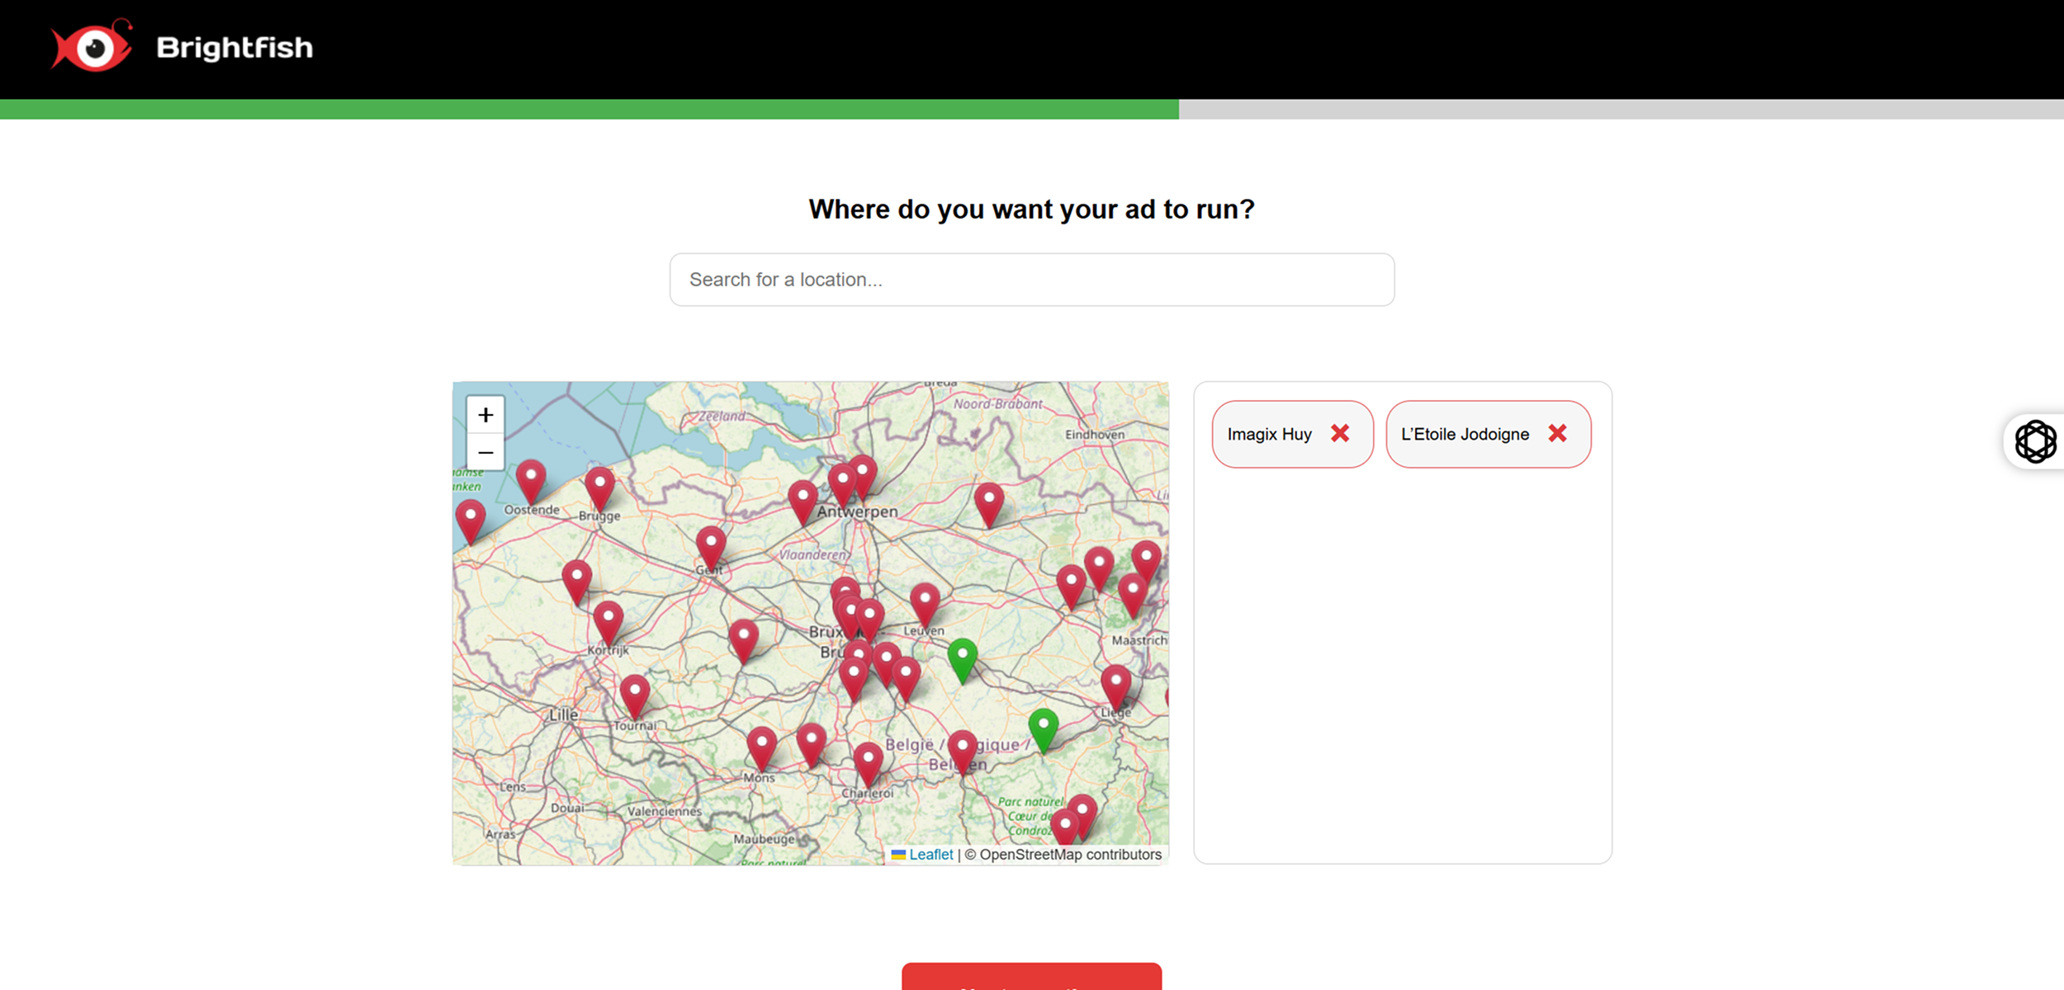
Task: Select the pin between Brugge and Kortrijk
Action: [x=577, y=582]
